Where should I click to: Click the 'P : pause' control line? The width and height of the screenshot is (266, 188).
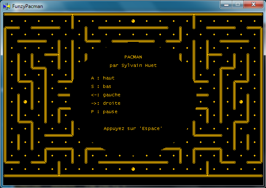click(104, 112)
